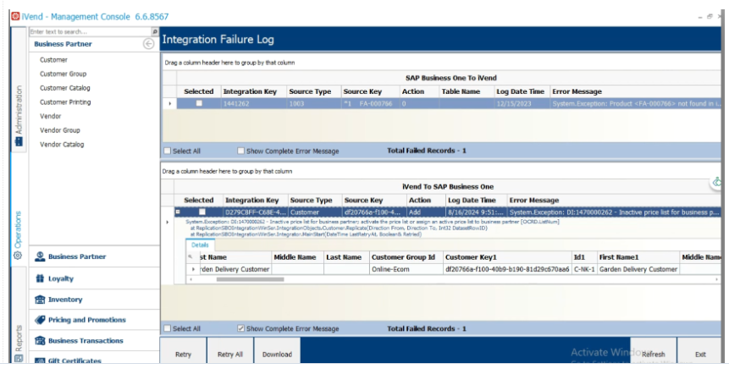The image size is (729, 369).
Task: Collapse the expanded Customer failure row
Action: coord(178,212)
